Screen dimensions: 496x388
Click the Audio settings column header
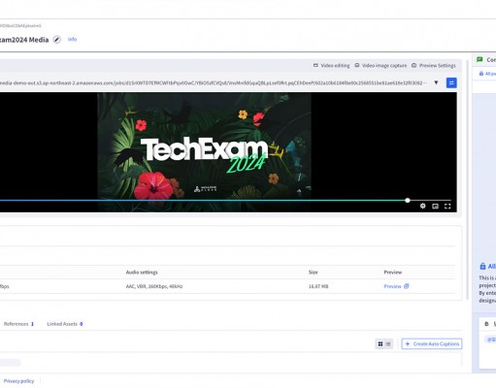pos(142,273)
